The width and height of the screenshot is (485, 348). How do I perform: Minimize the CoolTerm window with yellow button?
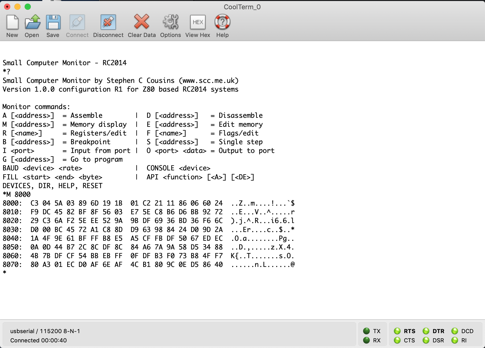point(17,7)
